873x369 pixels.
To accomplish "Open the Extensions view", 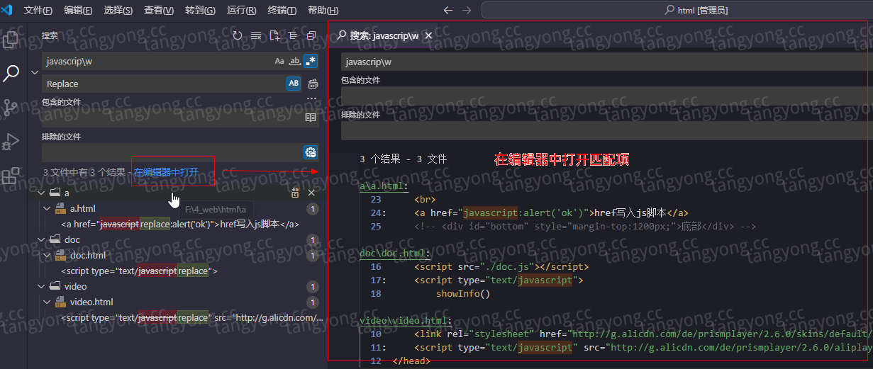I will click(x=11, y=176).
